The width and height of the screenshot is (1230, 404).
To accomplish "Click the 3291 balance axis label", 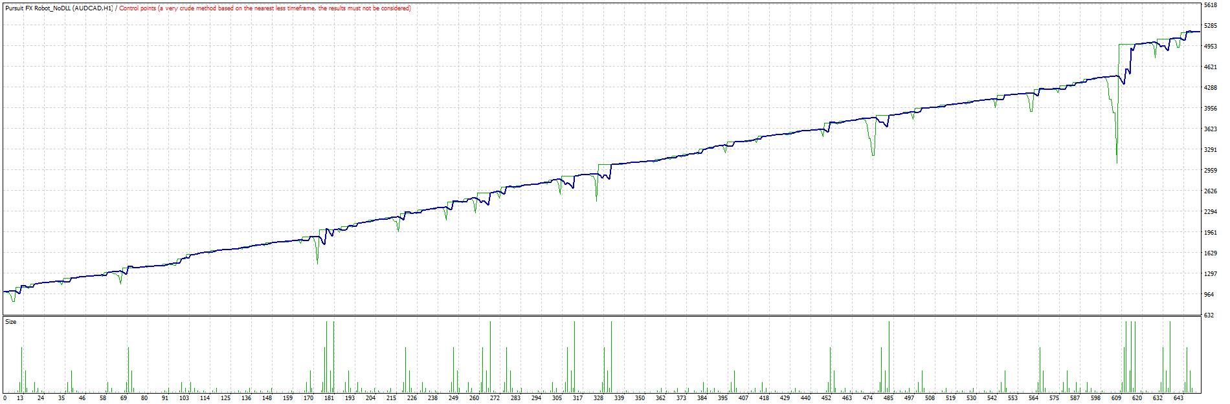I will point(1210,150).
